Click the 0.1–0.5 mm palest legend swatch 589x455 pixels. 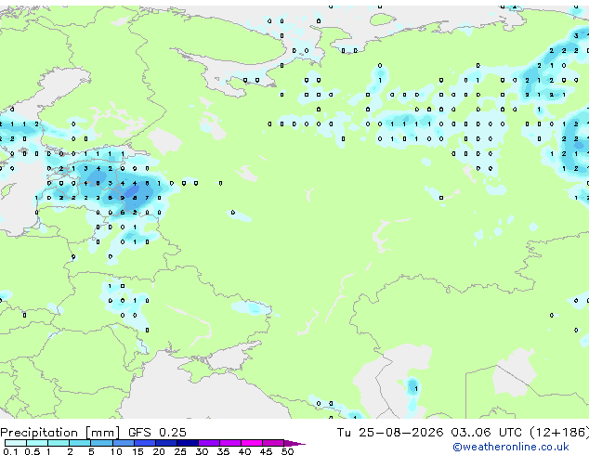click(x=16, y=443)
